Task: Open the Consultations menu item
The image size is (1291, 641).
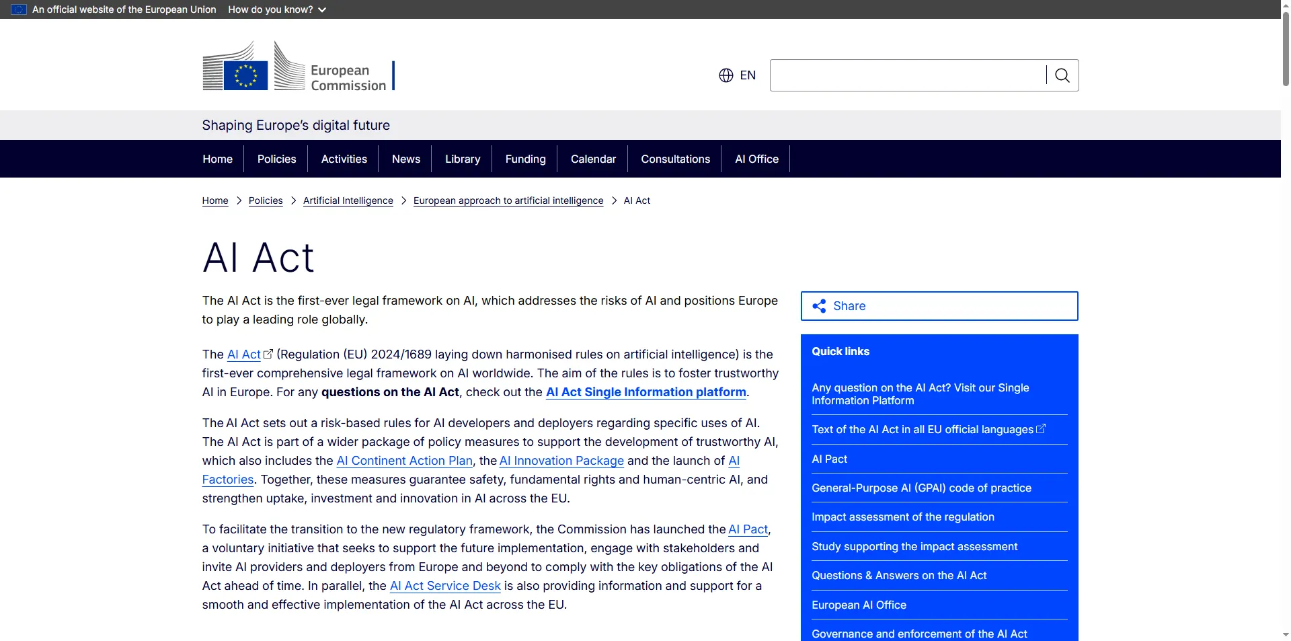Action: pos(675,159)
